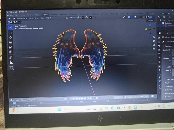Open the viewport Object menu
Viewport: 174px width, 130px height.
coord(49,18)
